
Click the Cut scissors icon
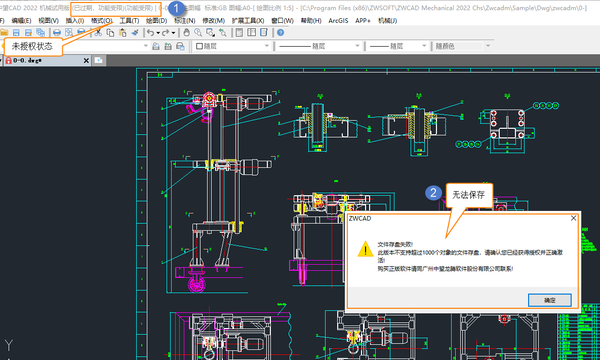pyautogui.click(x=98, y=32)
